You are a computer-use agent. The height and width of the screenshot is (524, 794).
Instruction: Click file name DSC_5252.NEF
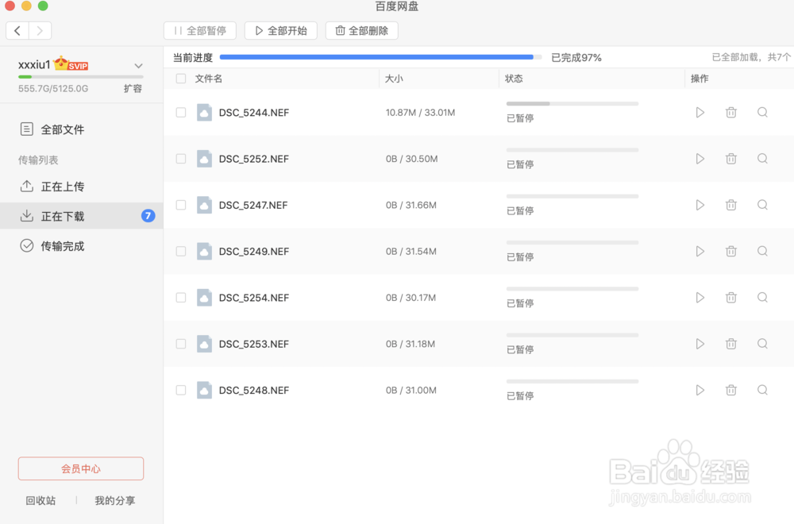[254, 159]
